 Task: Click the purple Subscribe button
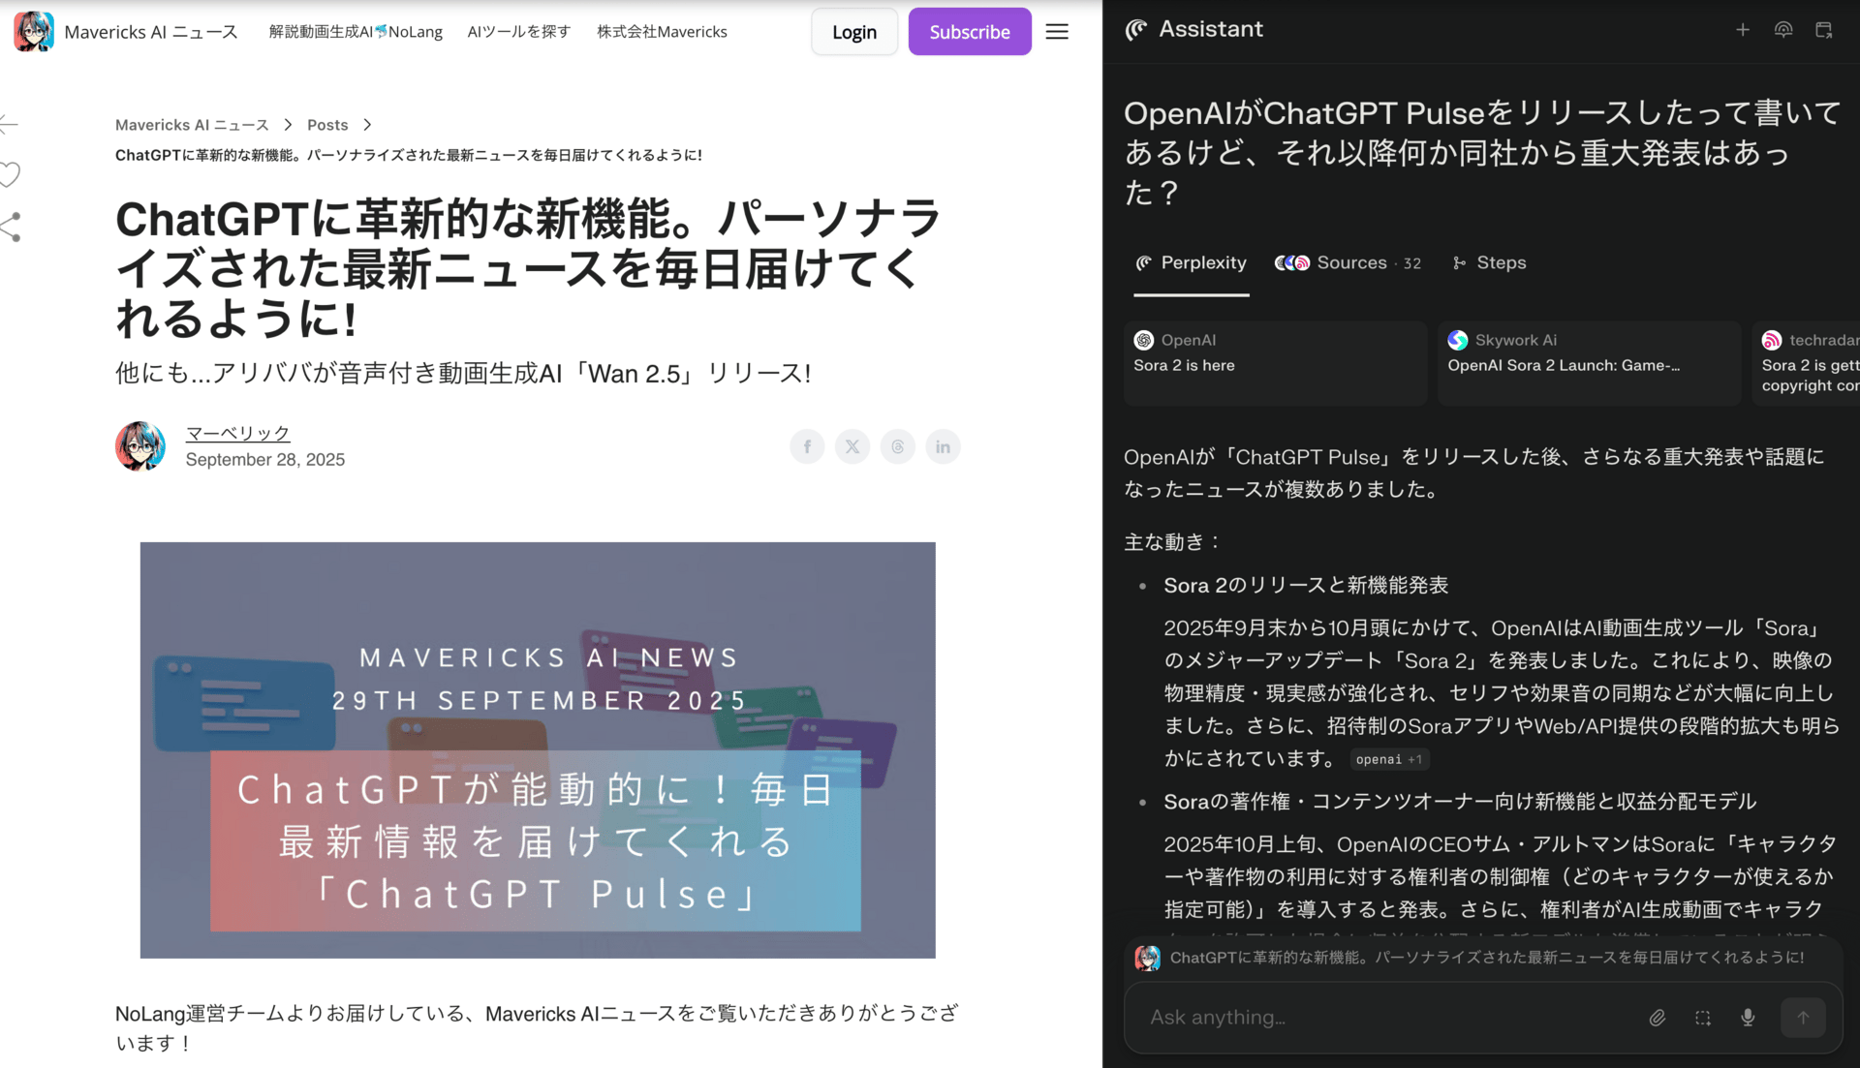click(969, 32)
